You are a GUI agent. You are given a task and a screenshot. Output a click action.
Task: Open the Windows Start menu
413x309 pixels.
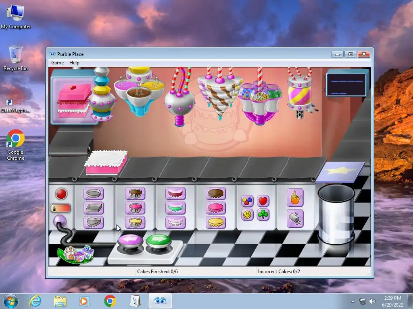11,301
